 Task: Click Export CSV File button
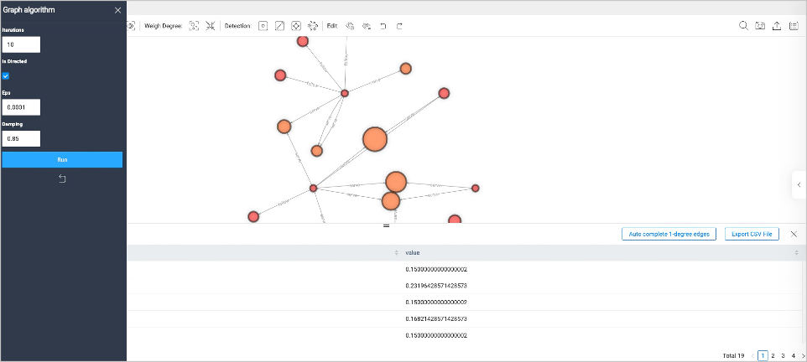click(x=752, y=234)
